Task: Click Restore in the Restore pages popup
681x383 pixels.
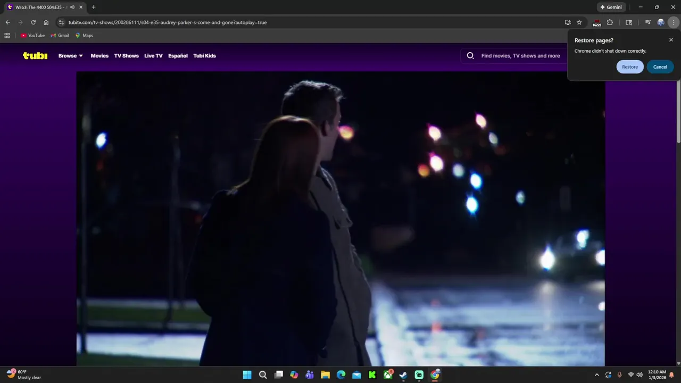Action: point(630,67)
